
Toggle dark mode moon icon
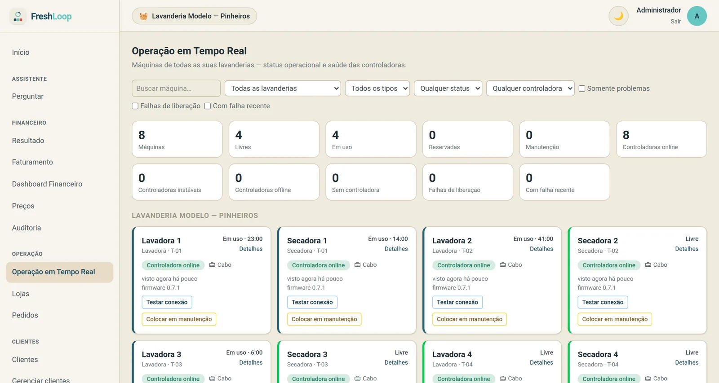618,16
